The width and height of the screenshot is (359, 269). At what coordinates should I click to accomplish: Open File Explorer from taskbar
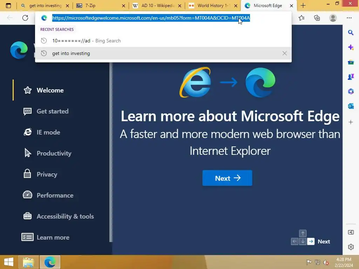point(28,262)
